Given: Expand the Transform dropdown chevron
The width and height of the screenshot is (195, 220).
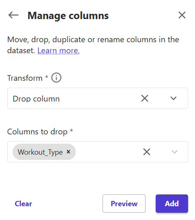Looking at the screenshot, I should [x=173, y=98].
